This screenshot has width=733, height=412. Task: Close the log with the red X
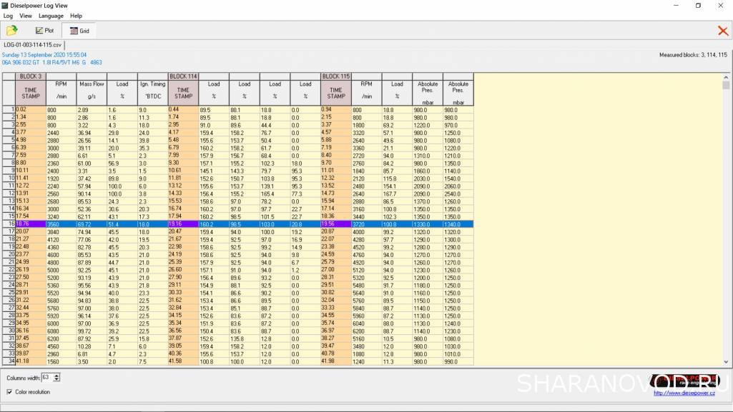tap(722, 31)
